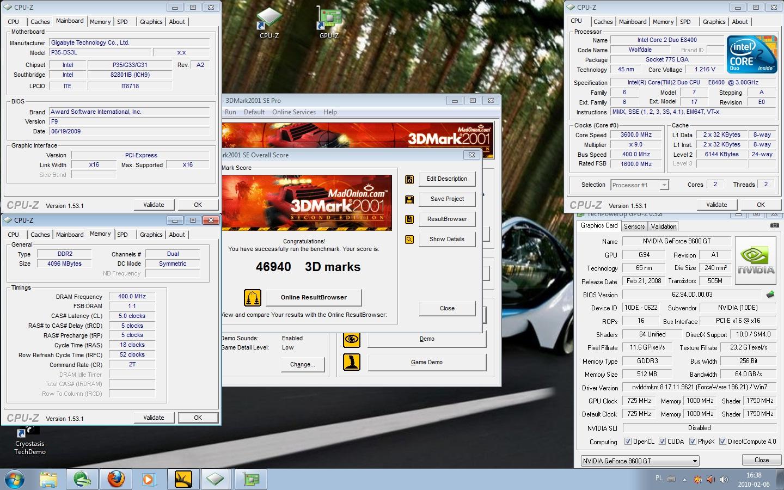Select Graphics tab in Memory CPU-Z window
The image size is (784, 490).
[x=151, y=235]
